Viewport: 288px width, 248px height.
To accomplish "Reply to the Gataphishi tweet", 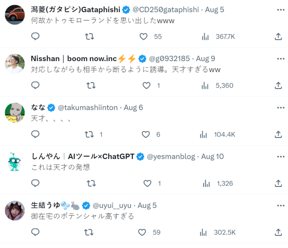I will pyautogui.click(x=36, y=36).
